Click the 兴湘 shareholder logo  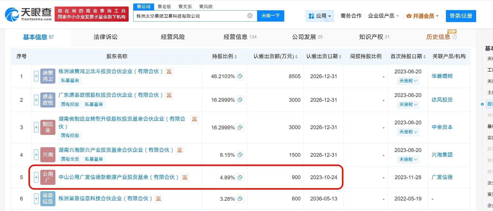tap(48, 154)
